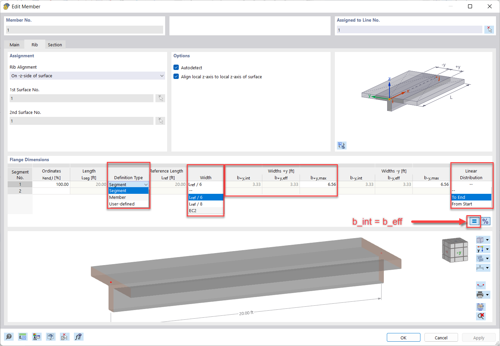Uncheck align local z-axis to surface z-axis
This screenshot has width=500, height=346.
[176, 76]
